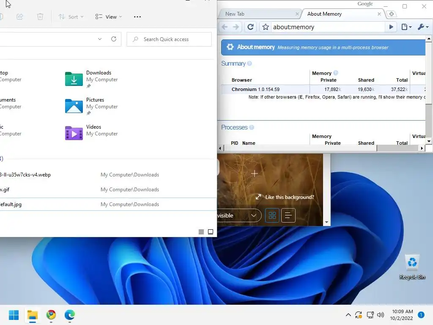Click the vertical scrollbar up arrow in Chromium
The width and height of the screenshot is (433, 325).
click(x=429, y=39)
